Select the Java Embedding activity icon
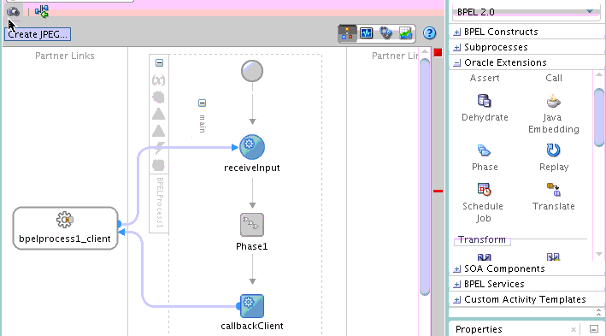The width and height of the screenshot is (606, 336). 554,101
